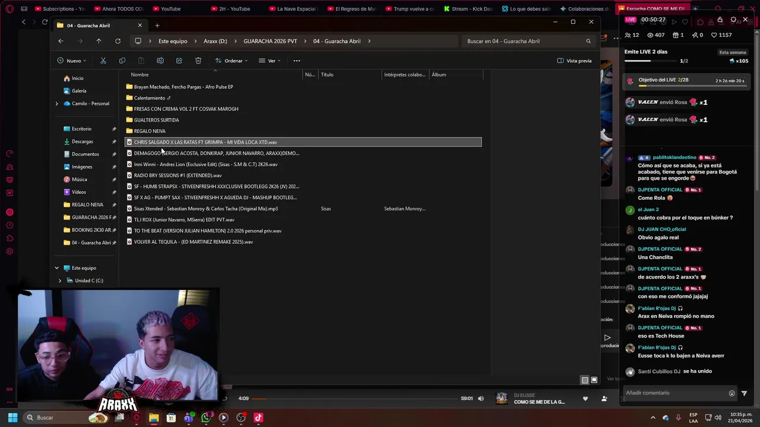Viewport: 760px width, 427px height.
Task: Click Este equipo breadcrumb
Action: coord(173,41)
